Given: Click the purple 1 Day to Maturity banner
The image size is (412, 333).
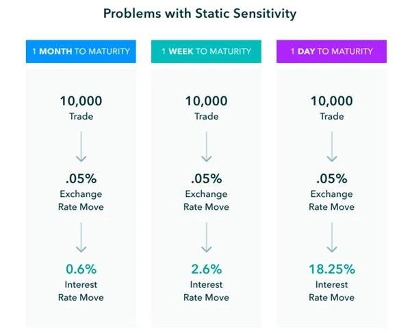Looking at the screenshot, I should 331,51.
